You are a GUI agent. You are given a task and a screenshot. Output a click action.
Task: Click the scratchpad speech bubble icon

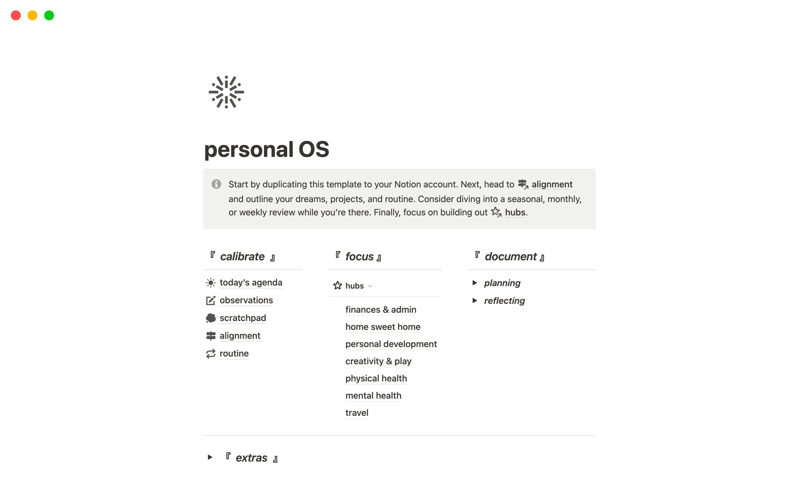[x=210, y=317]
